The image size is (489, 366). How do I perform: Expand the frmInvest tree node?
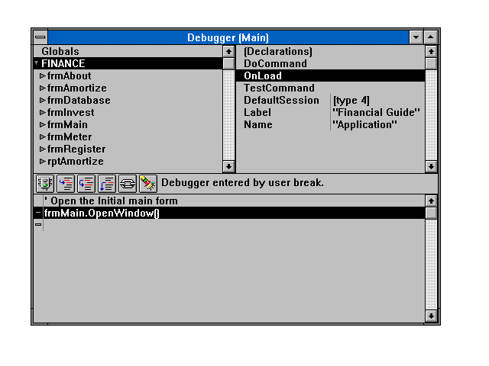click(43, 113)
